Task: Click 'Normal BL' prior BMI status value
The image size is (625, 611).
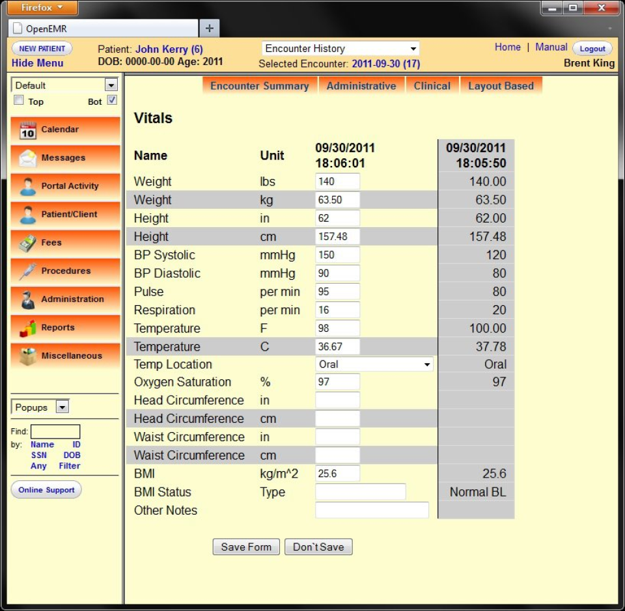Action: [x=477, y=492]
